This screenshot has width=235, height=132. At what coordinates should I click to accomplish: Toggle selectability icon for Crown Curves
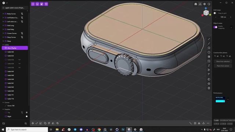click(22, 33)
